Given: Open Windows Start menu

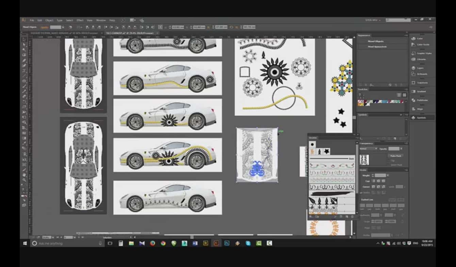Looking at the screenshot, I should [25, 243].
